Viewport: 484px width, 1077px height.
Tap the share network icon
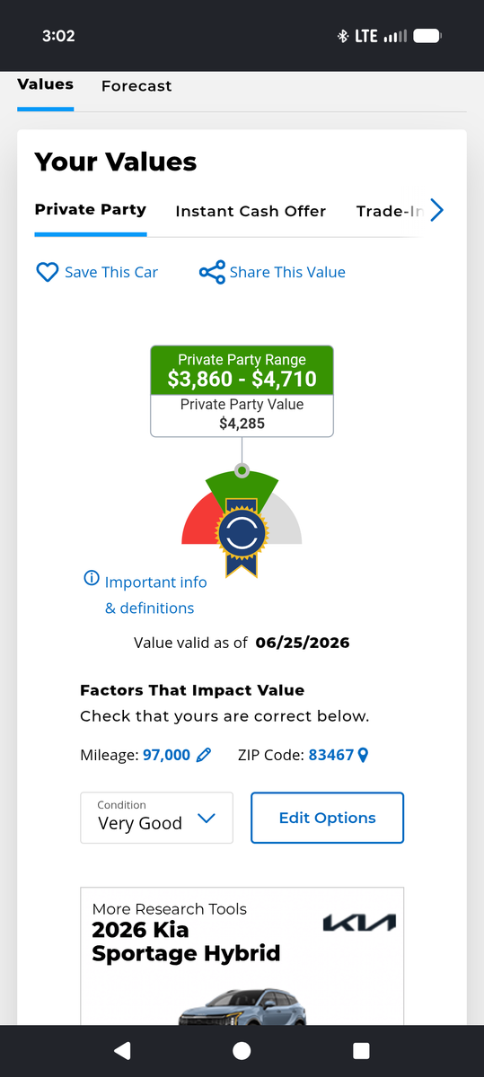(212, 272)
